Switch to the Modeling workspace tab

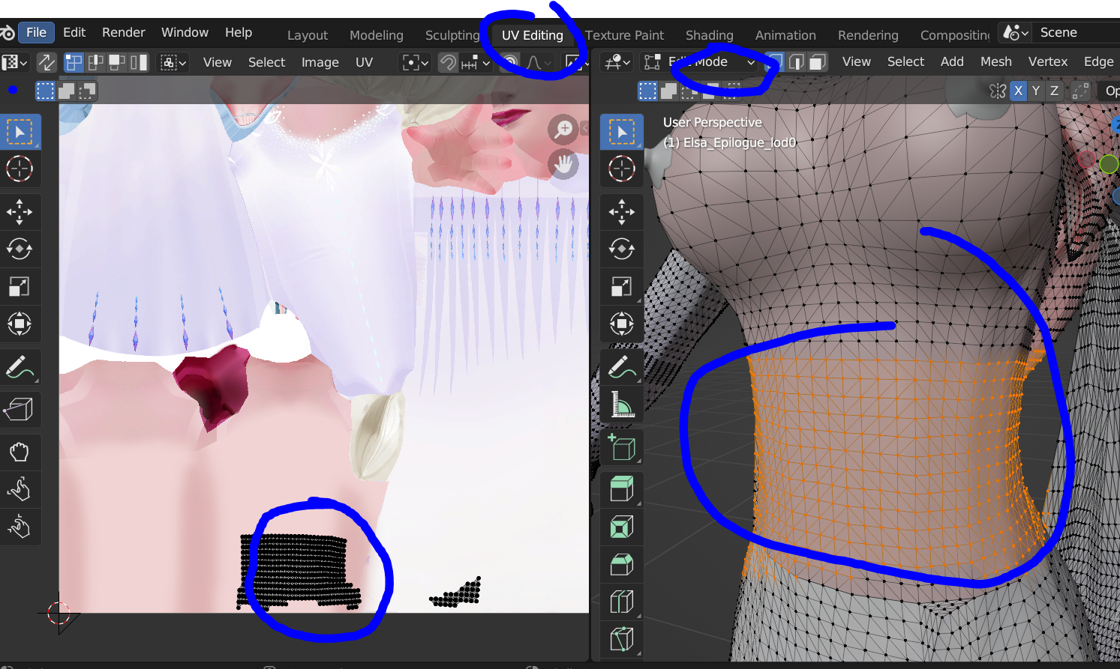tap(377, 35)
